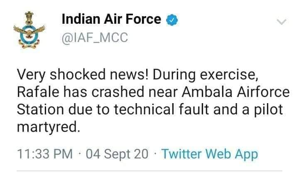Click the word Rafale in tweet
The image size is (299, 173).
(x=38, y=92)
